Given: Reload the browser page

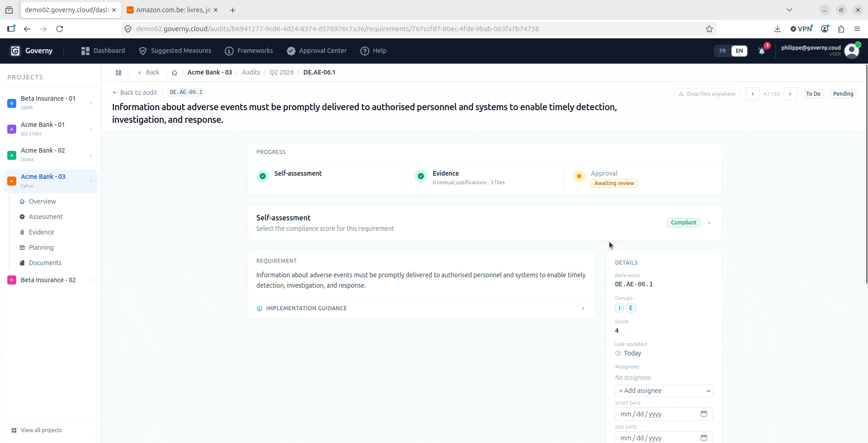Looking at the screenshot, I should point(60,29).
